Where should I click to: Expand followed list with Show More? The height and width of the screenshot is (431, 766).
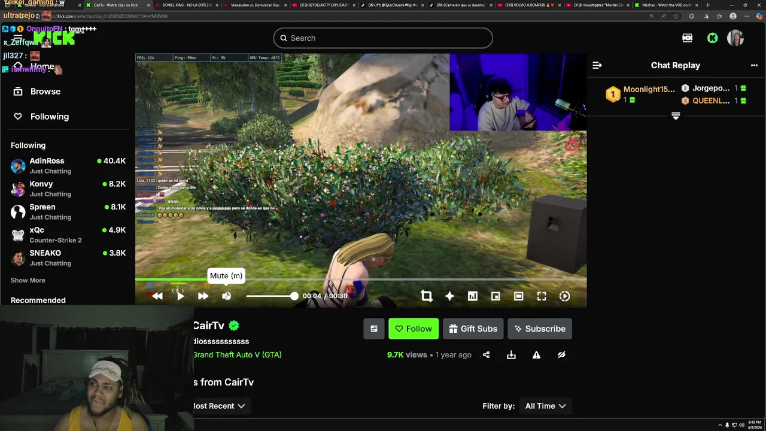coord(28,280)
